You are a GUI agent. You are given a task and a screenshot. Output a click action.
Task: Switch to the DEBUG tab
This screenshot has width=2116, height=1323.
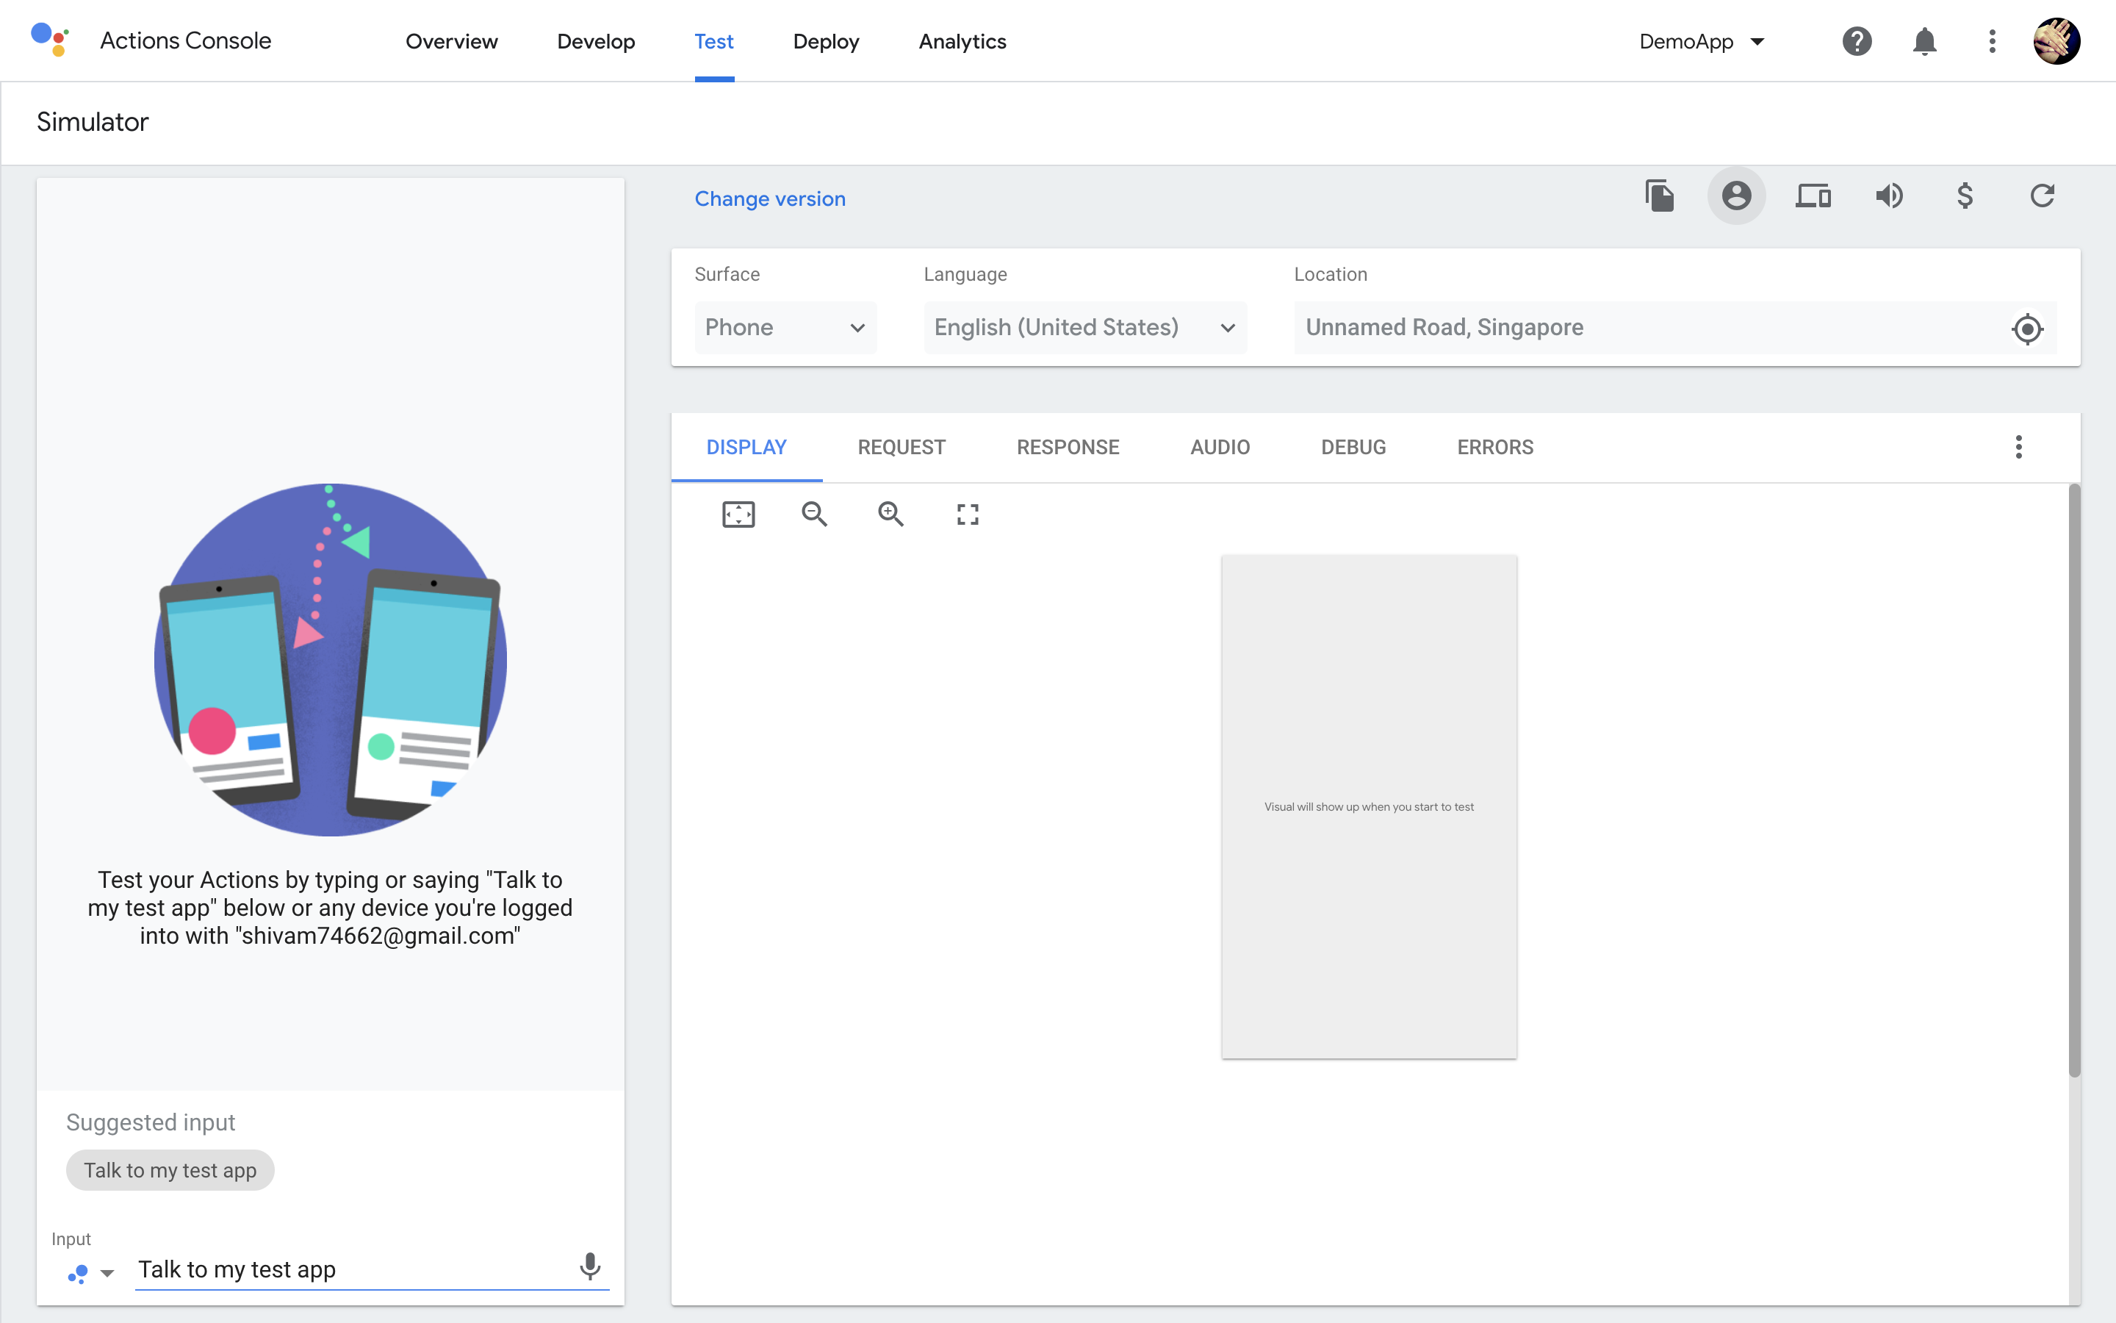[x=1353, y=447]
